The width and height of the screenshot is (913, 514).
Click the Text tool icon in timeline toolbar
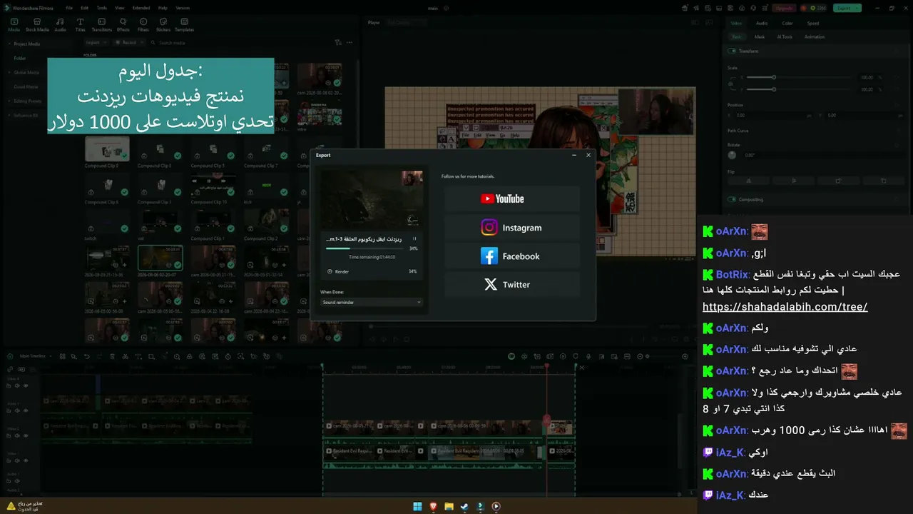point(140,356)
